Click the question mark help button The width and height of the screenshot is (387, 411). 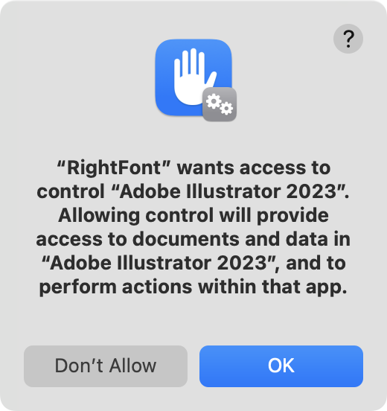tap(348, 39)
